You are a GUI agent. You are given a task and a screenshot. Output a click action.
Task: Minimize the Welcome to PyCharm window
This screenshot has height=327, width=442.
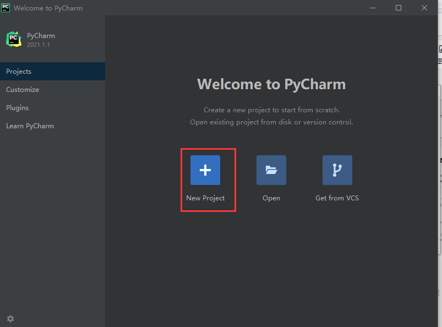[373, 8]
